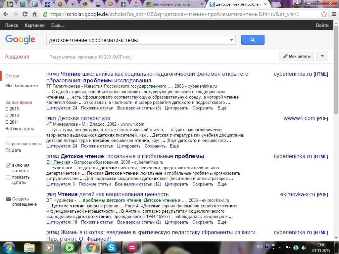The width and height of the screenshot is (339, 254).
Task: Click the blue magnifier search button
Action: click(x=253, y=40)
